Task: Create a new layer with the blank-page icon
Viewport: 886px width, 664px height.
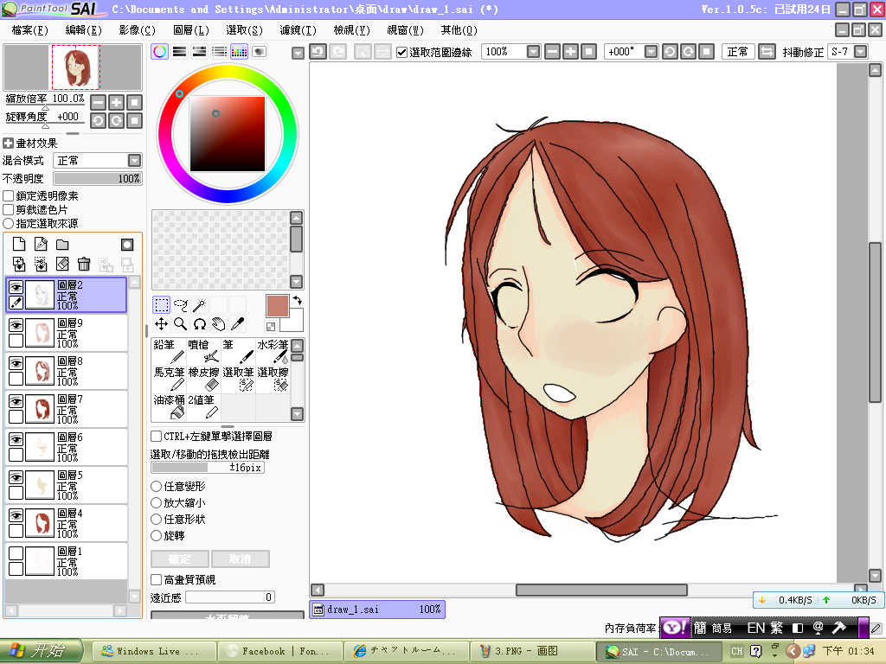Action: click(19, 244)
